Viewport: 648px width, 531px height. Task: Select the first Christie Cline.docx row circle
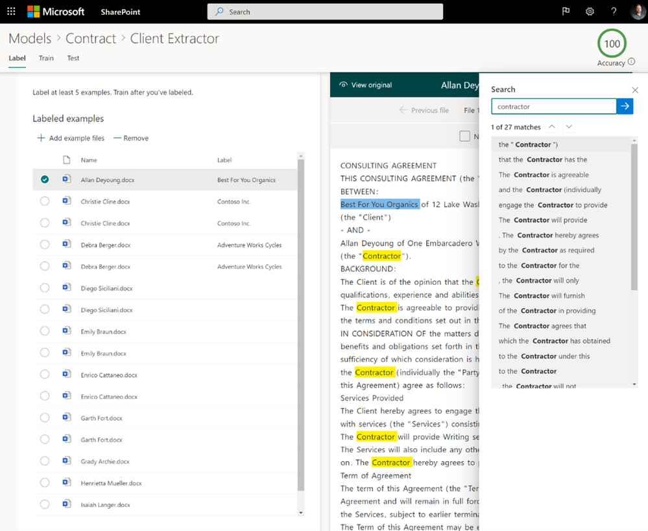click(45, 201)
